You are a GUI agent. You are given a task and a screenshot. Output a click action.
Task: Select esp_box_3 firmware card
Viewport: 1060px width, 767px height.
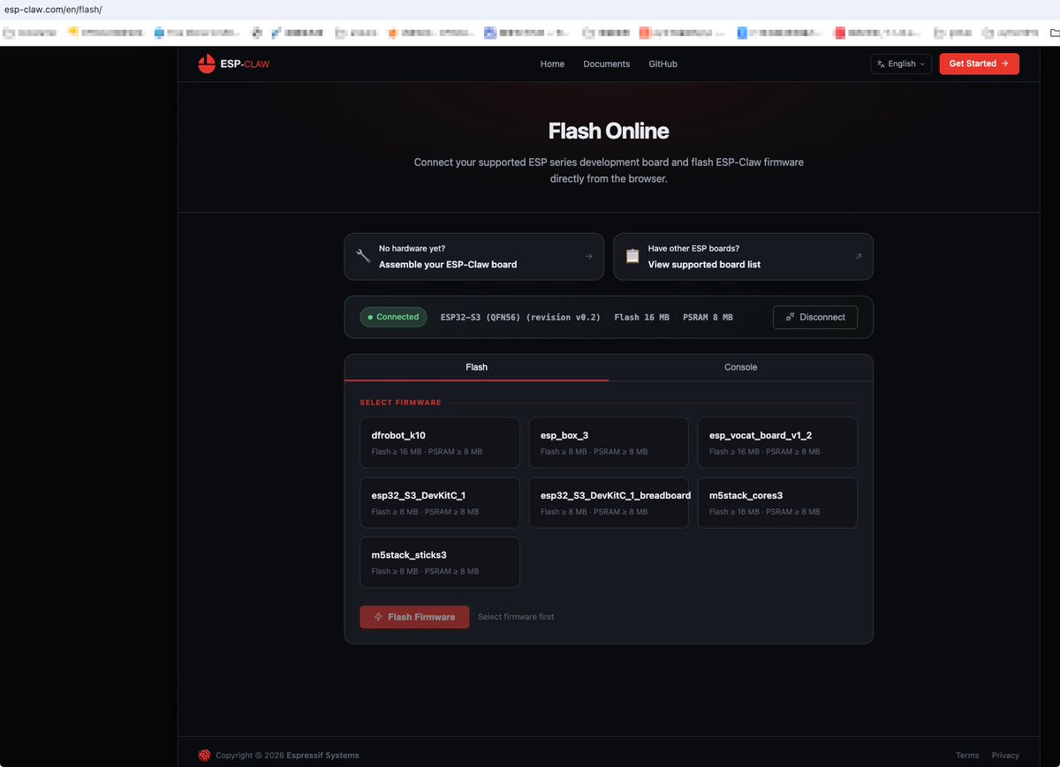(x=609, y=442)
